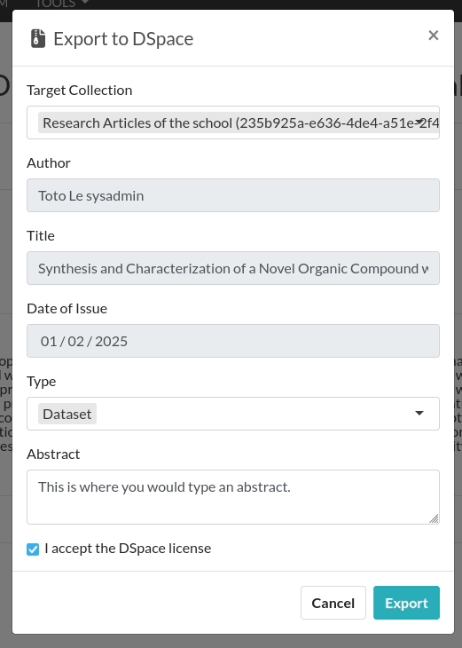Click the 'Export to DSpace' heading text
Viewport: 462px width, 648px height.
(x=123, y=39)
